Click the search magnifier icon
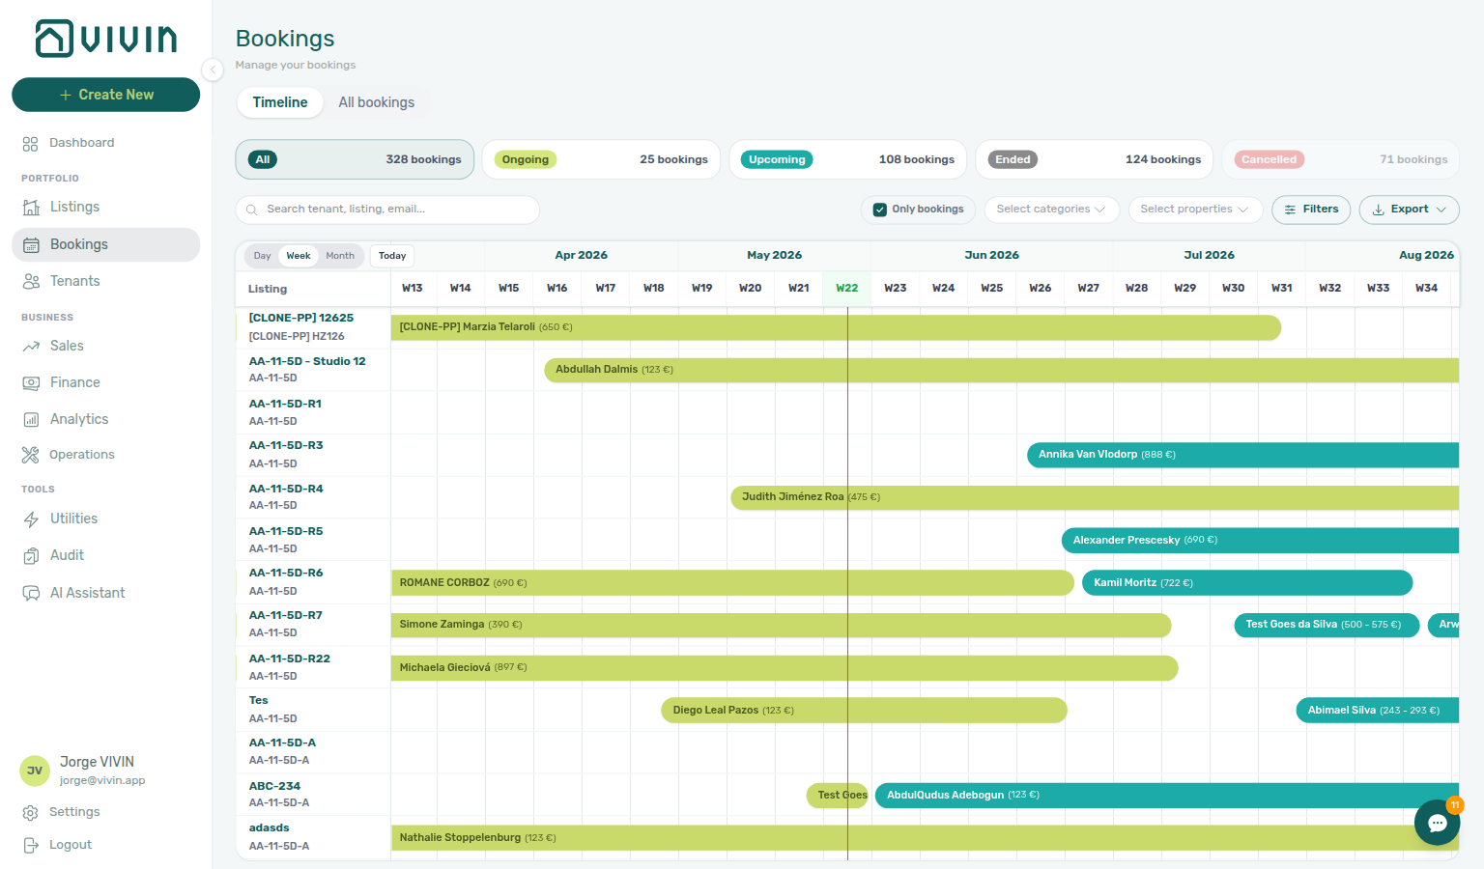1484x869 pixels. tap(252, 210)
